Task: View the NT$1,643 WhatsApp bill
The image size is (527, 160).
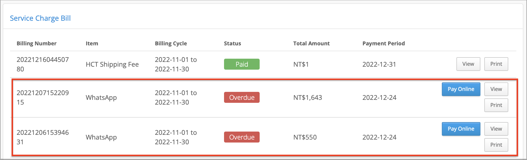Action: click(x=496, y=89)
